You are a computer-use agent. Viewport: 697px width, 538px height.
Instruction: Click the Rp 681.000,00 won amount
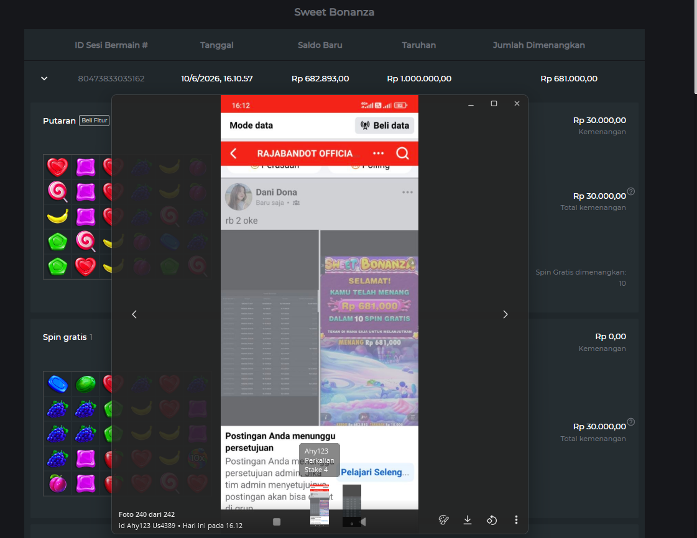click(x=568, y=79)
